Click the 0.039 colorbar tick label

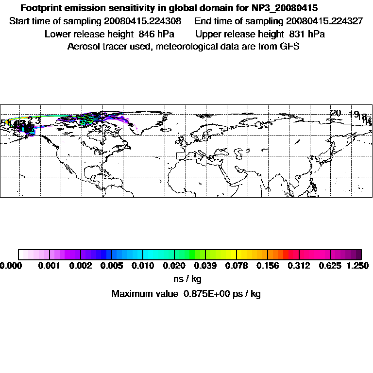205,266
